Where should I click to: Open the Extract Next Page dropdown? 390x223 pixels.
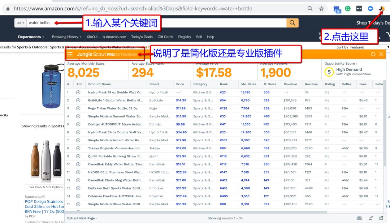click(82, 218)
